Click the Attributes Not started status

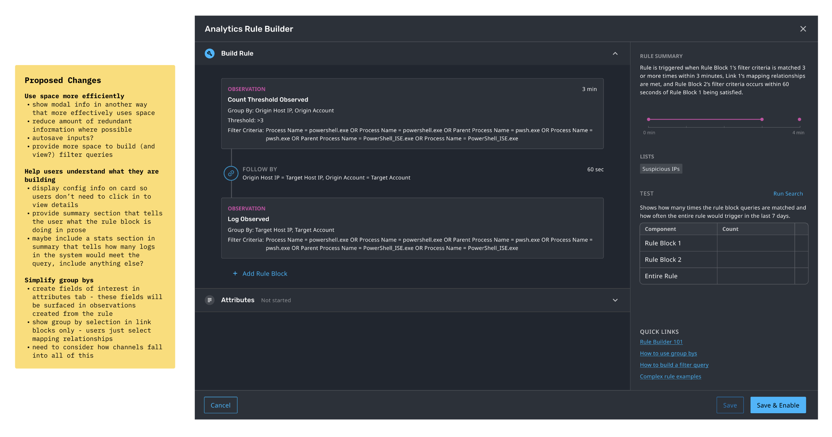[x=276, y=300]
